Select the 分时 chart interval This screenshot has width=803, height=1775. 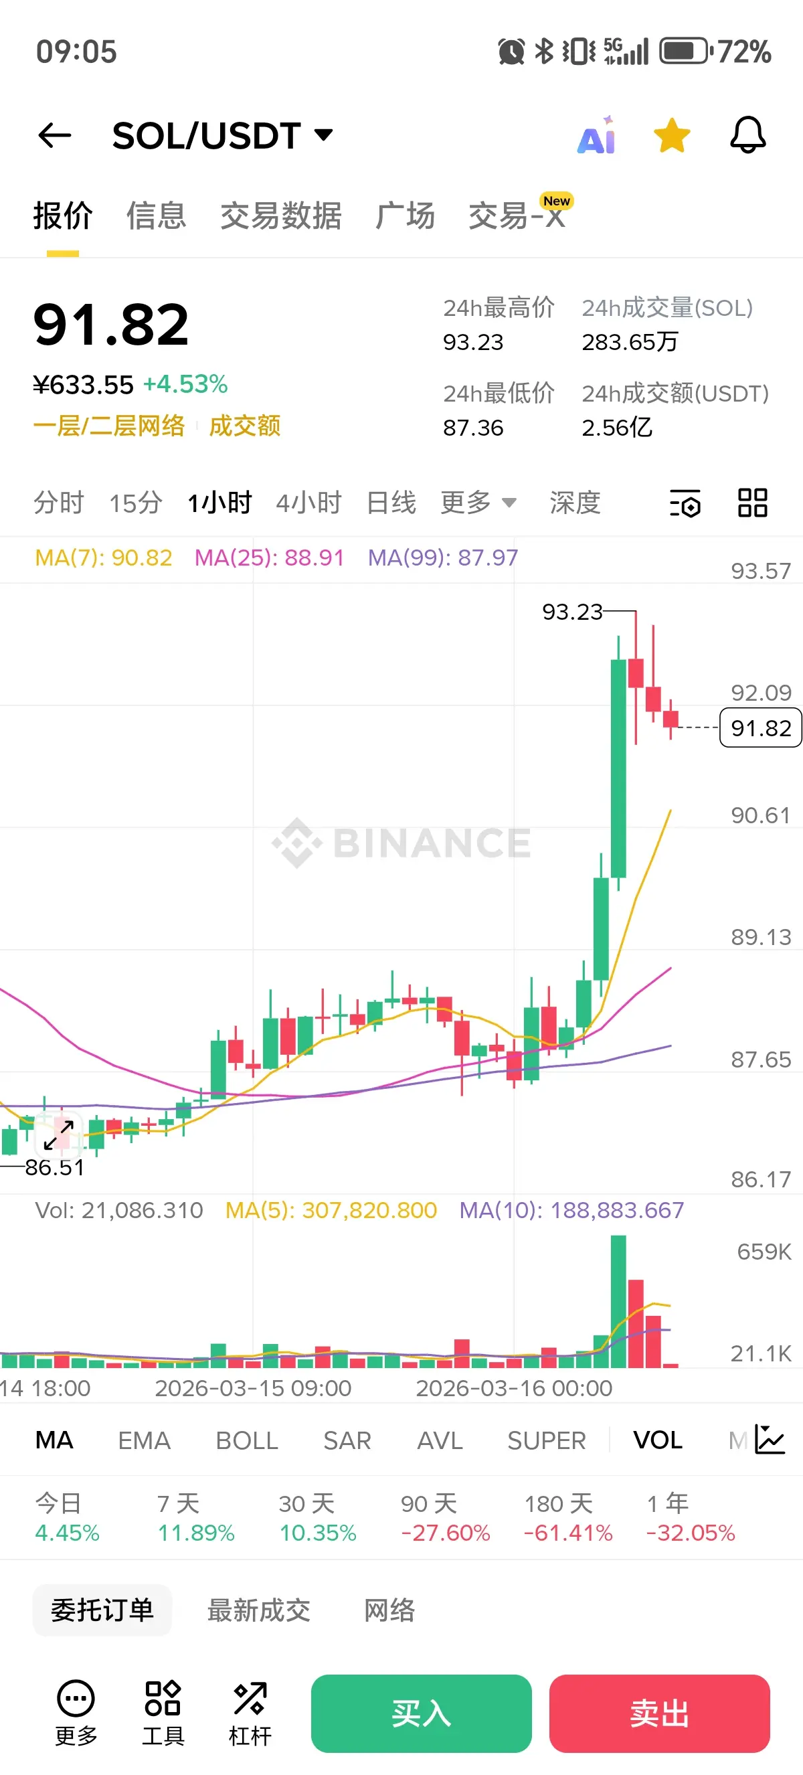pos(58,503)
